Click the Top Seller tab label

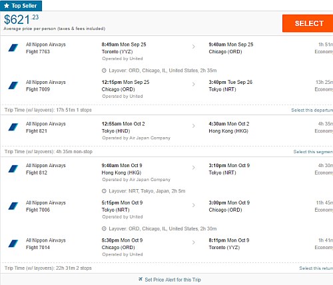(24, 6)
